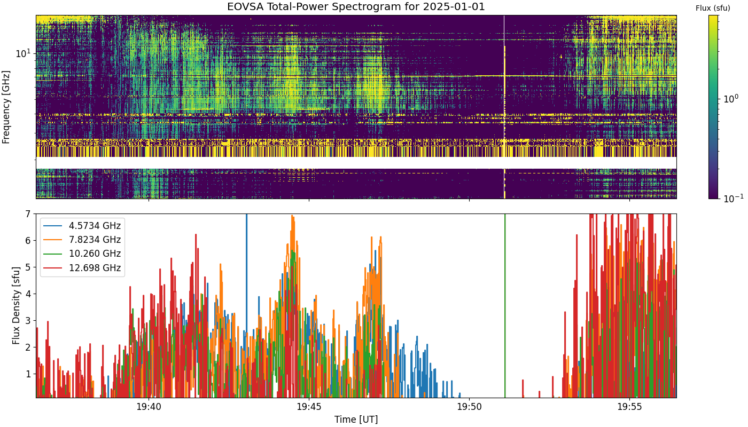Click the flux colorbar gradient
Image resolution: width=748 pixels, height=427 pixels.
(x=713, y=107)
